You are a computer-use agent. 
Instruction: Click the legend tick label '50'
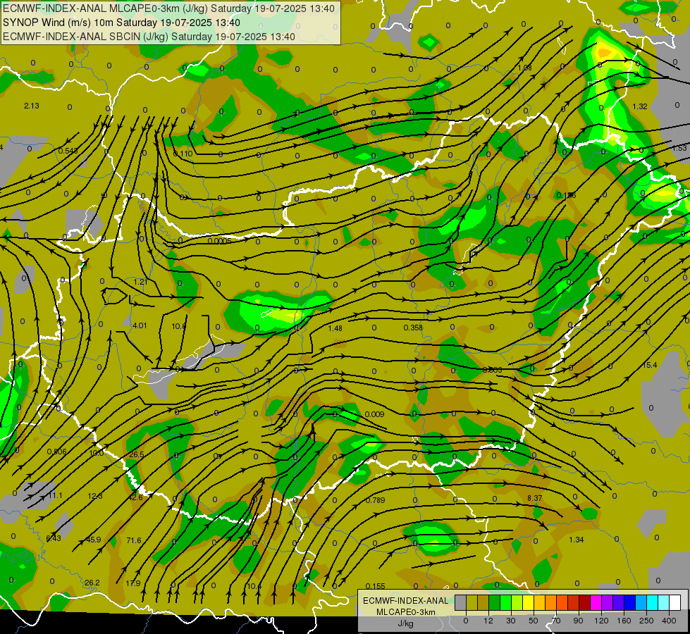[x=534, y=621]
